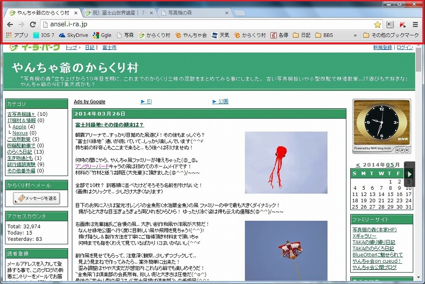425x284 pixels.
Task: Reload the page with the refresh icon
Action: [33, 24]
